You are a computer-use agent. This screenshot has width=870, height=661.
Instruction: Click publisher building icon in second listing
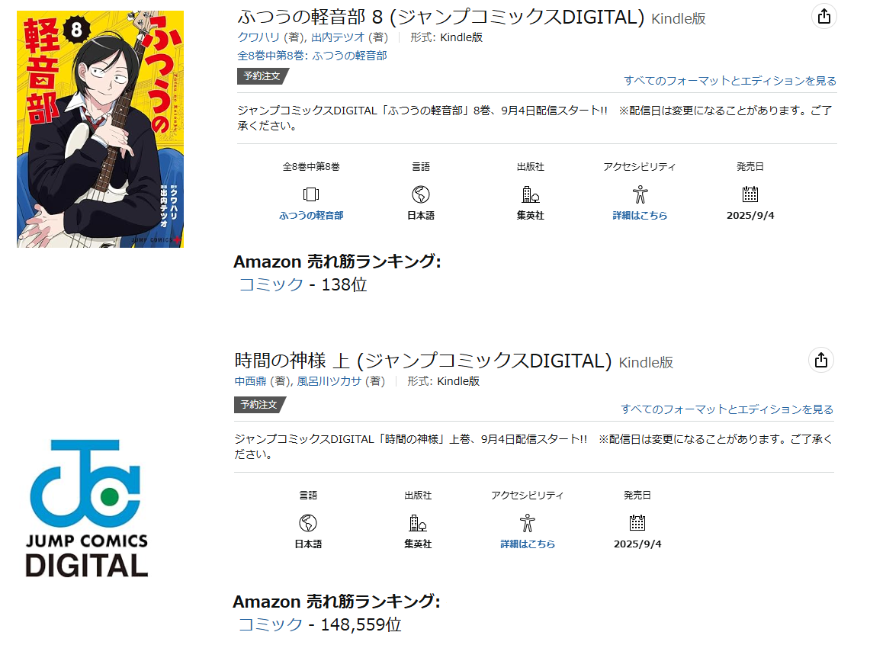click(418, 523)
